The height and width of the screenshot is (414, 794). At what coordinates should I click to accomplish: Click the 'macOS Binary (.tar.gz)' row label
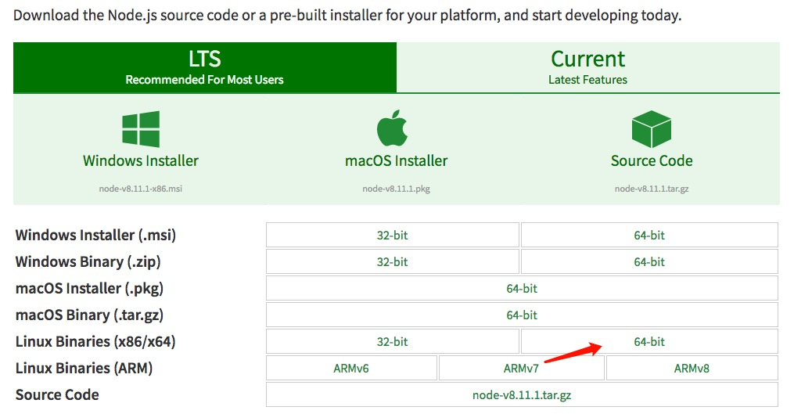coord(90,315)
